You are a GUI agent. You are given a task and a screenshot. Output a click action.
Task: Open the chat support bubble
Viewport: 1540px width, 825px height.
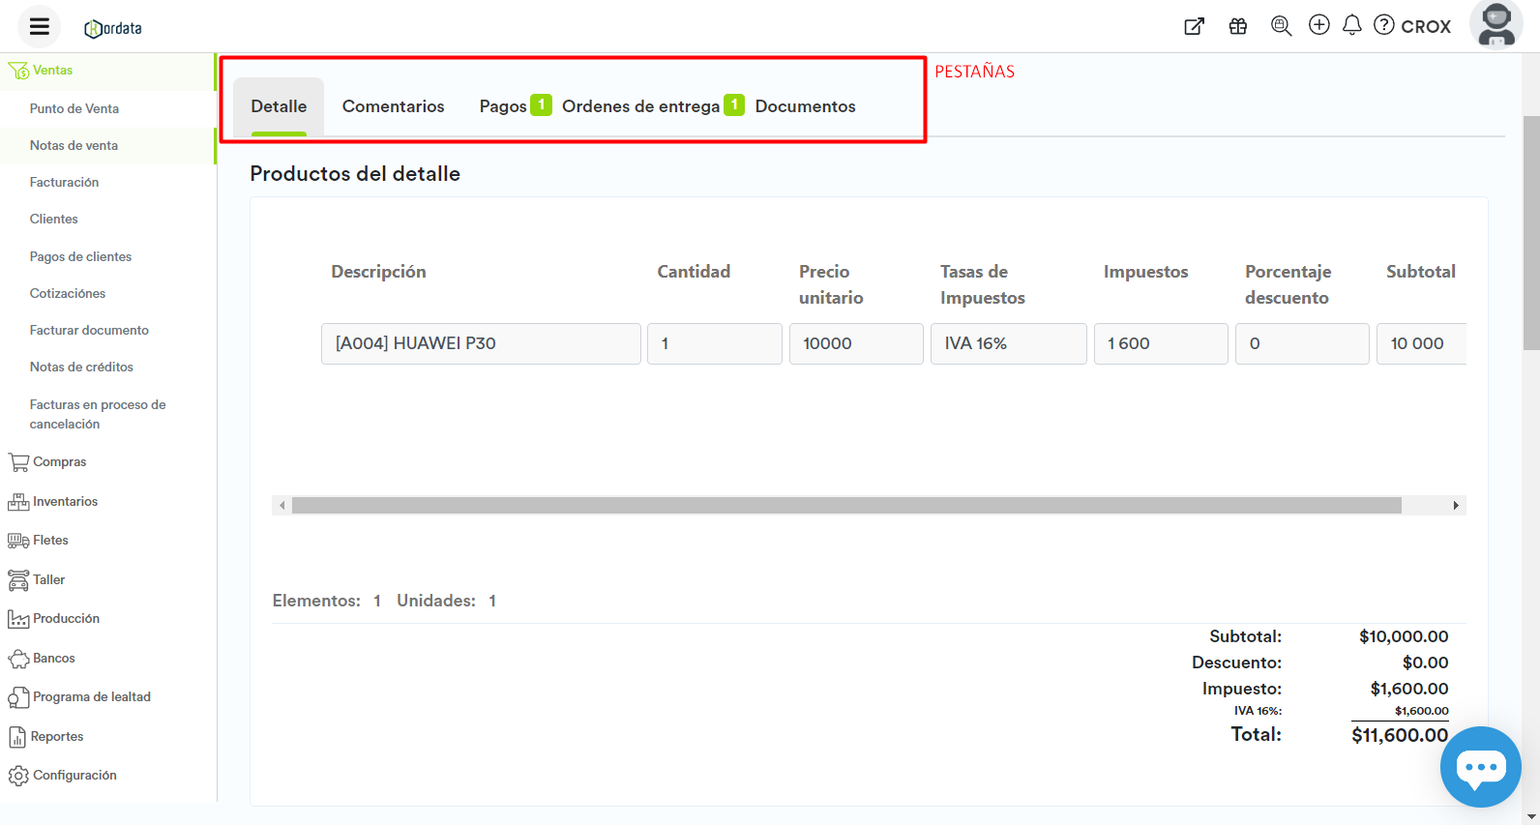pos(1480,767)
